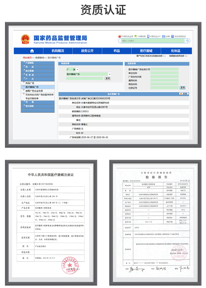Image resolution: width=206 pixels, height=288 pixels.
Task: Click the 通用名称 input field
Action: pos(164,80)
